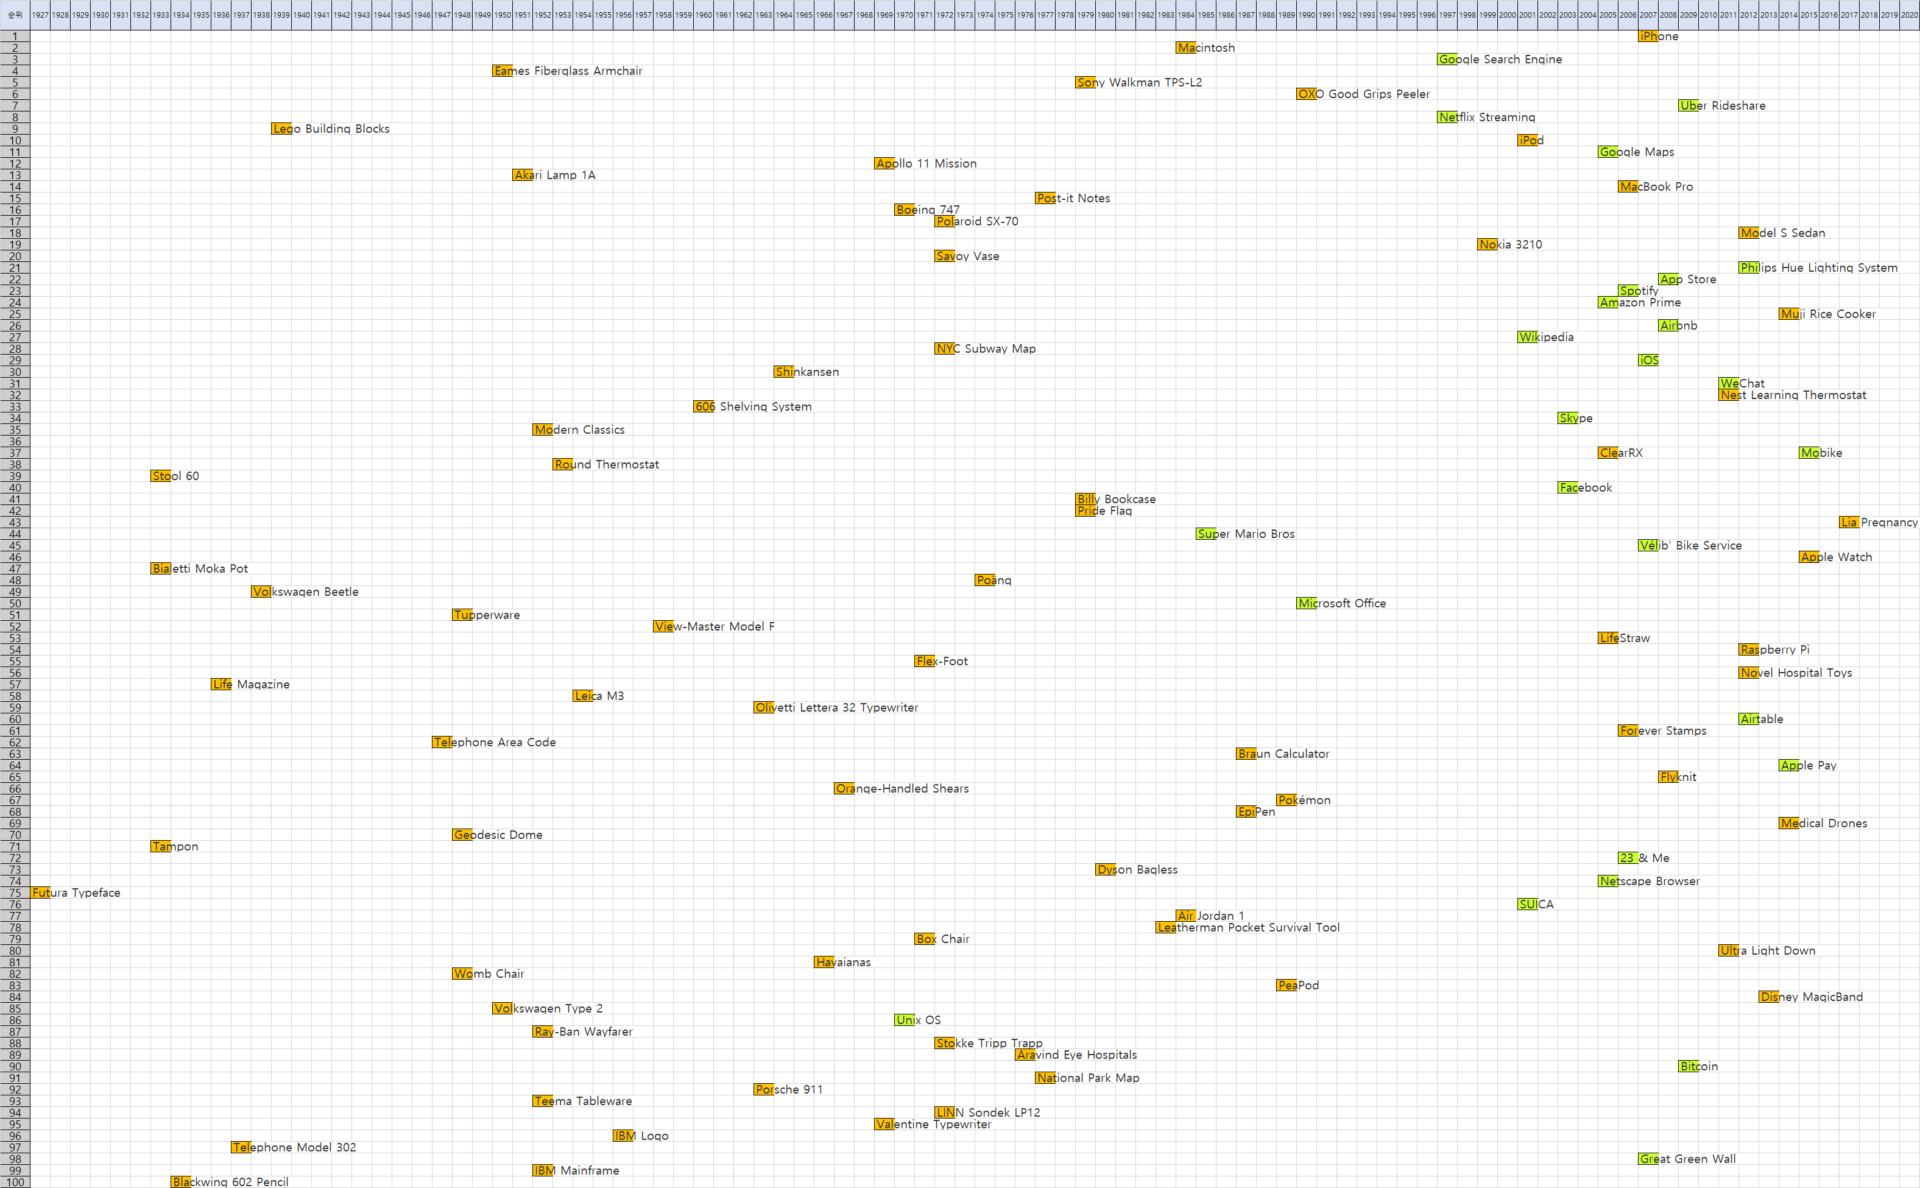
Task: Click the 순위 header cell
Action: (x=15, y=15)
